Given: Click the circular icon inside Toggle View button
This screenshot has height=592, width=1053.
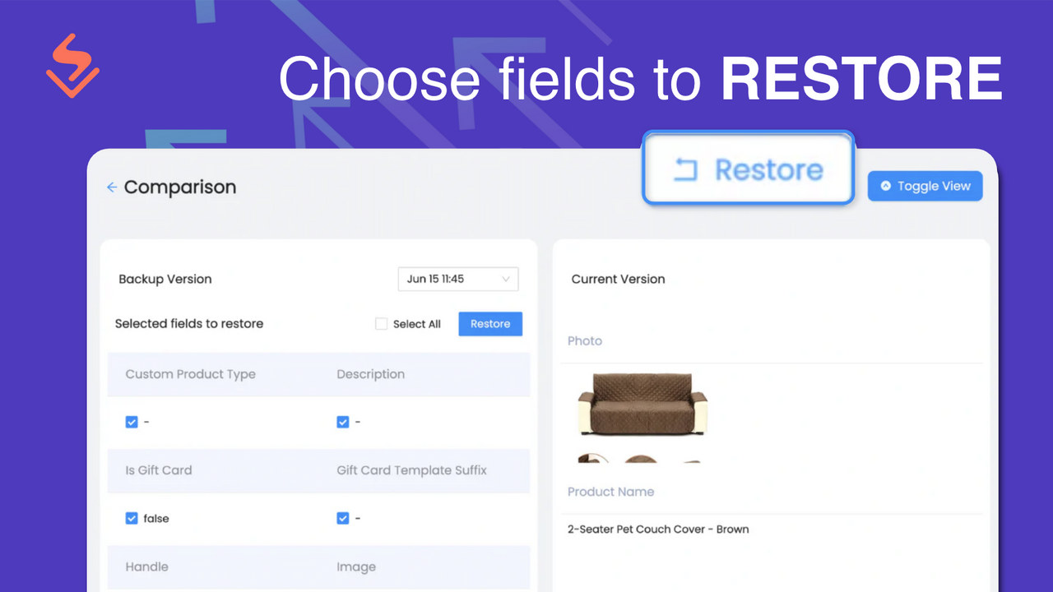Looking at the screenshot, I should click(x=885, y=186).
